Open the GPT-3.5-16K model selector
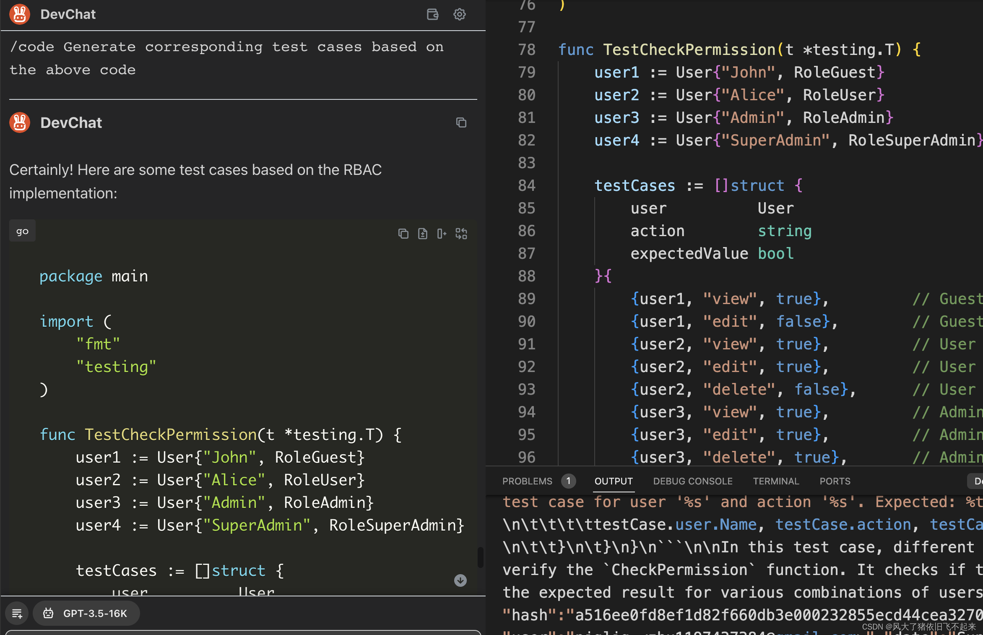983x635 pixels. [86, 614]
